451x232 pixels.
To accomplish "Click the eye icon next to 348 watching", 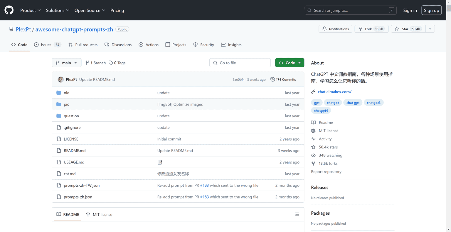I will point(313,155).
